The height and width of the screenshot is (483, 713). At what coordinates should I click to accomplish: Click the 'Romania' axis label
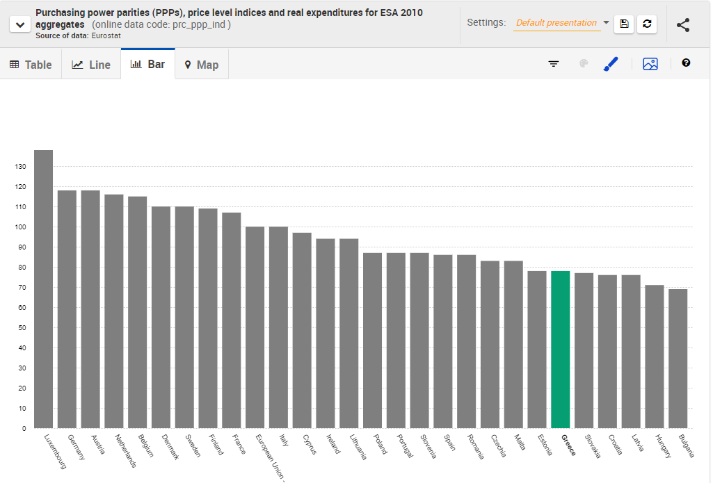click(476, 447)
